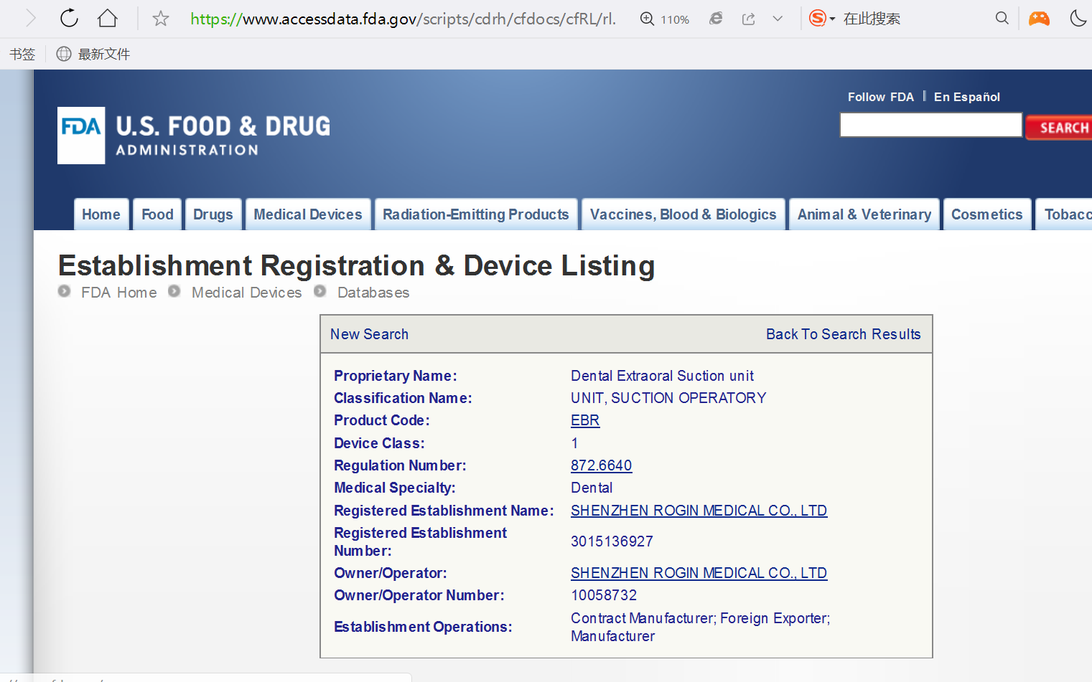1092x682 pixels.
Task: Click the bullet icon before Databases
Action: pyautogui.click(x=320, y=291)
